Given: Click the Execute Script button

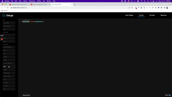Looking at the screenshot, I should (26, 95).
